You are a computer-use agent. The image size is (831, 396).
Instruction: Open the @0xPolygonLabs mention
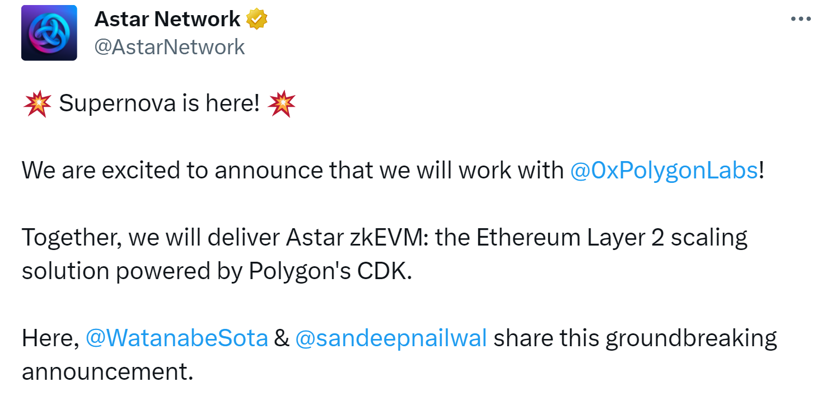[664, 171]
